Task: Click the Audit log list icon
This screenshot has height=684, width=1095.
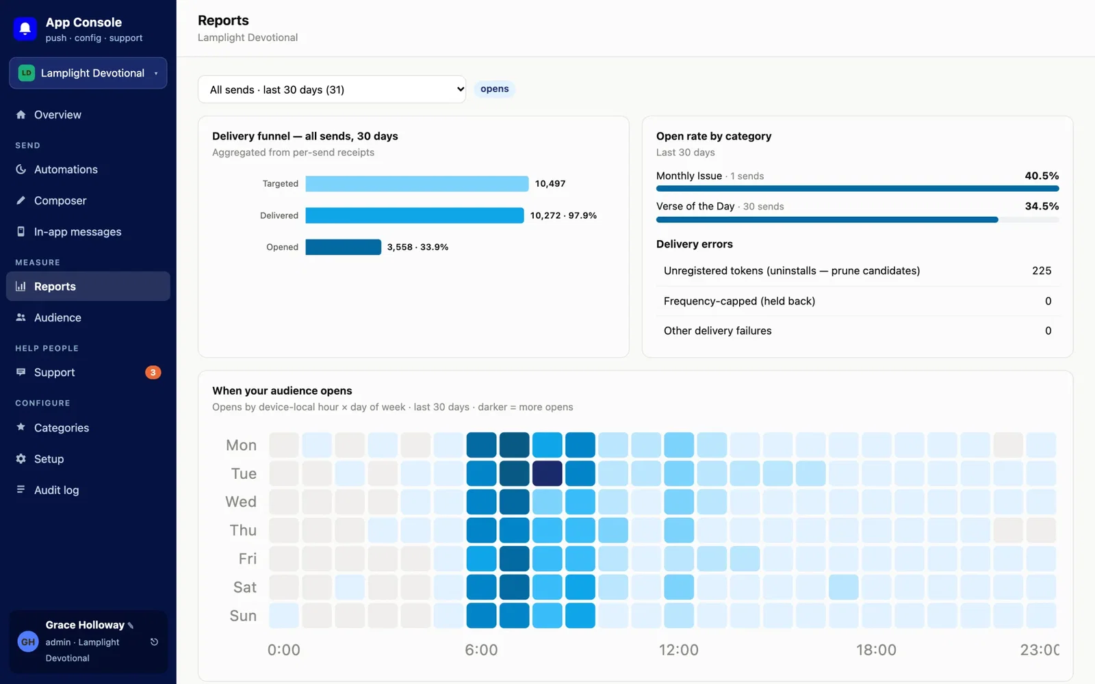Action: (x=21, y=490)
